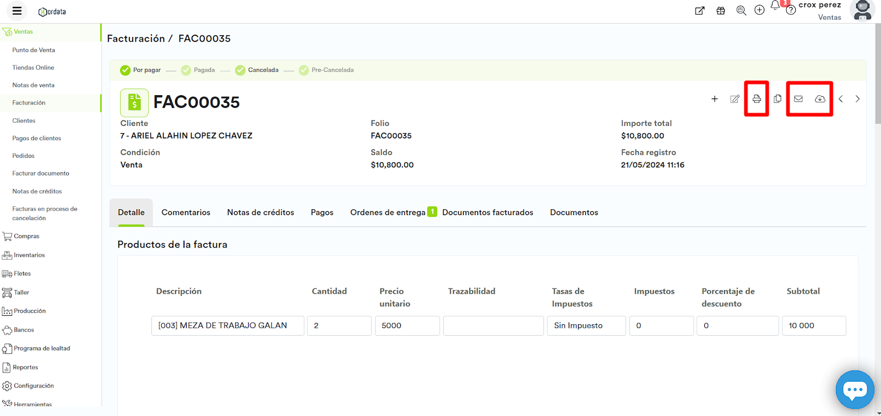Go to Notas de créditos in sidebar

[x=37, y=191]
